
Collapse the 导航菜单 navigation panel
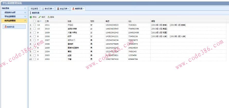pos(25,8)
